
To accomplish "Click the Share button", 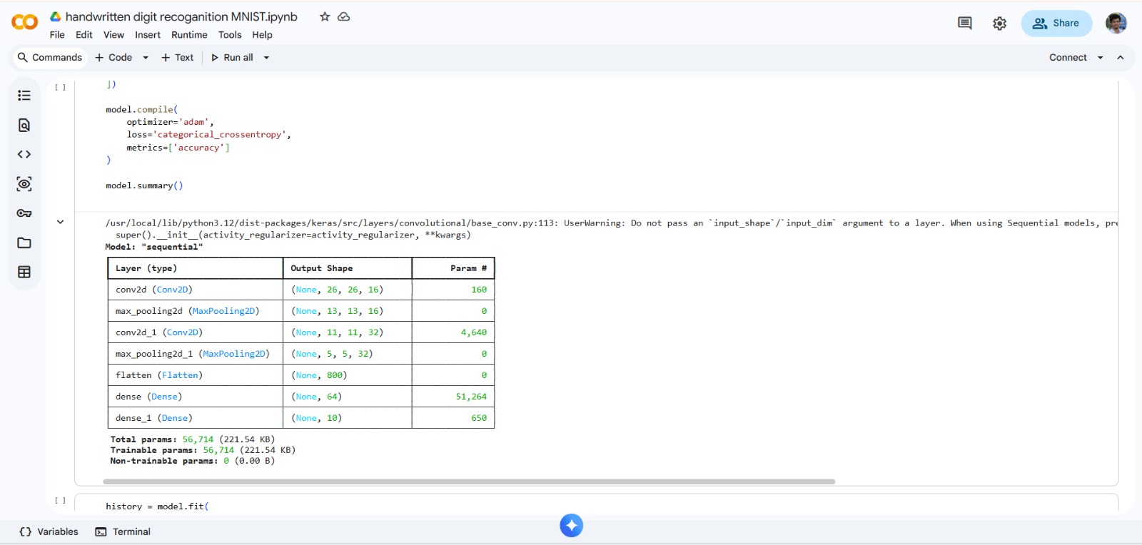I will click(1056, 24).
